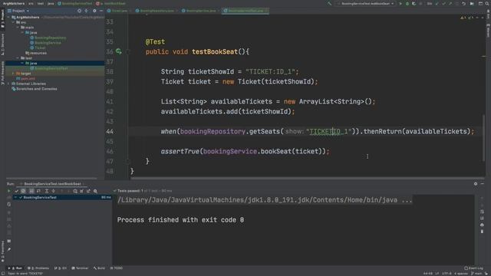Collapse the test folder in the project tree
Viewport: 491px width, 276px height.
(x=18, y=58)
